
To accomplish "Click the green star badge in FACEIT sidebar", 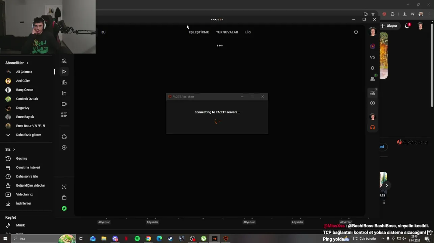I will point(64,209).
